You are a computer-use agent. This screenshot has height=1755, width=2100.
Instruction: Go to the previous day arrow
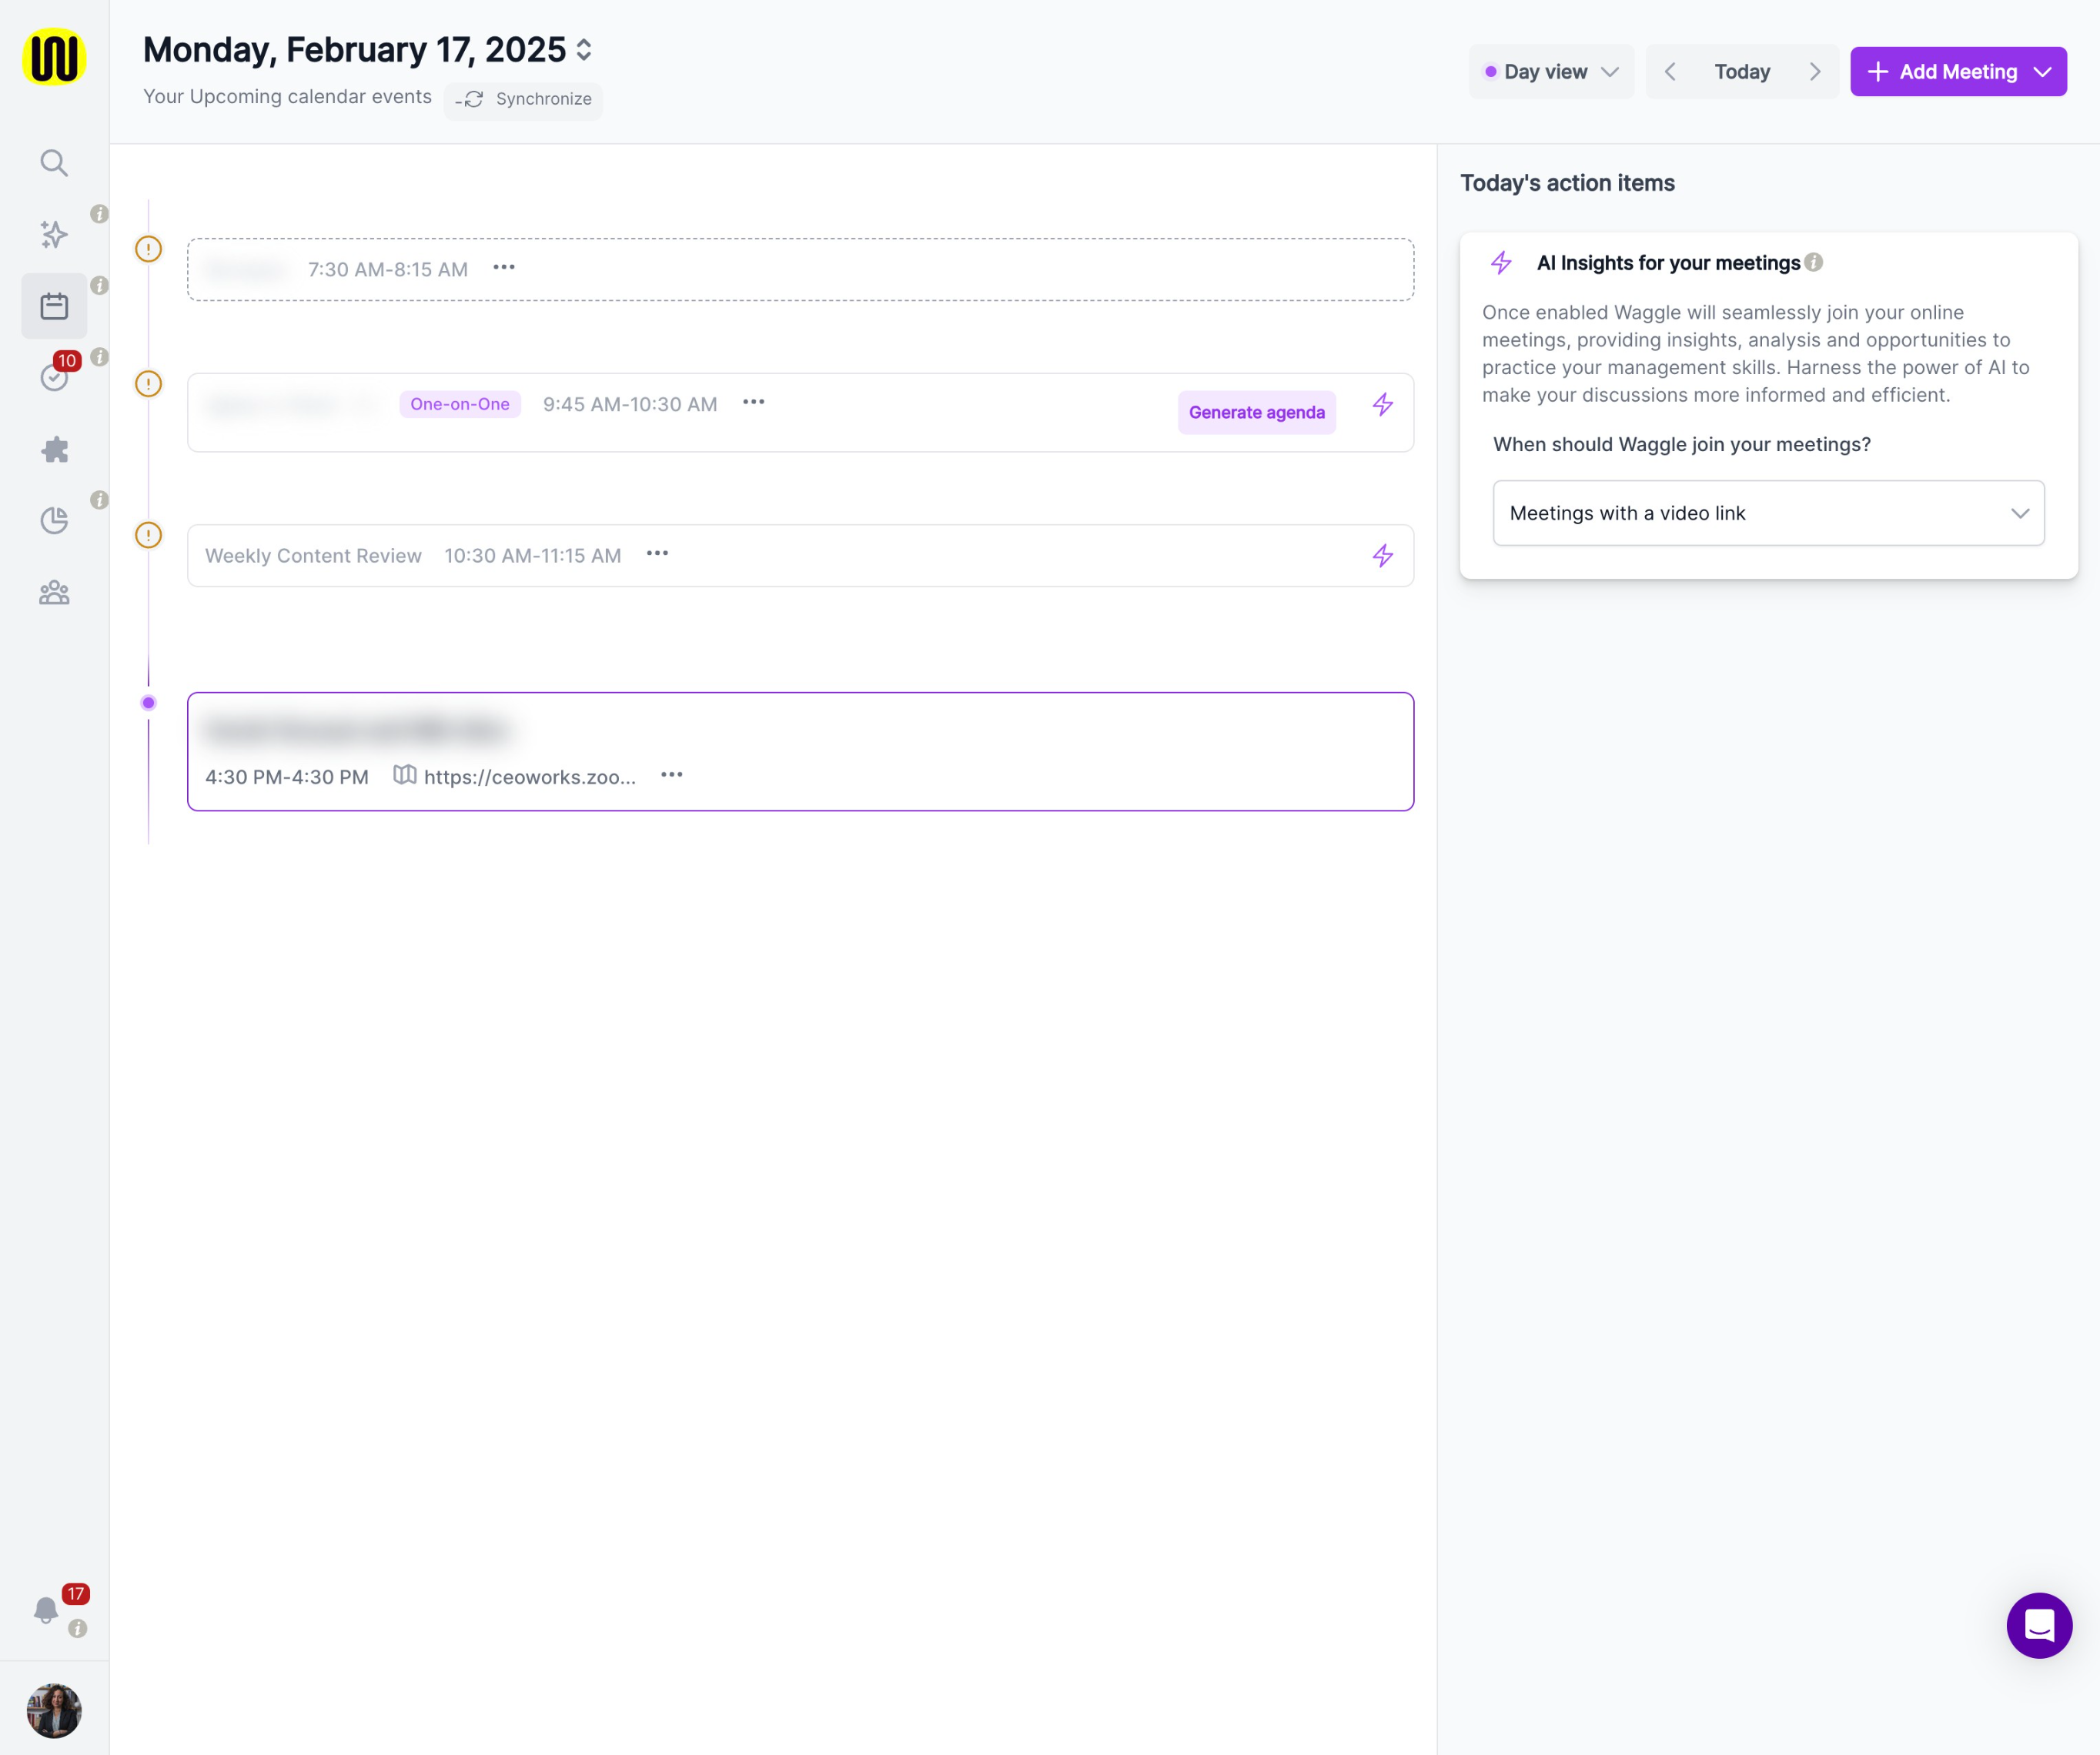(1669, 72)
